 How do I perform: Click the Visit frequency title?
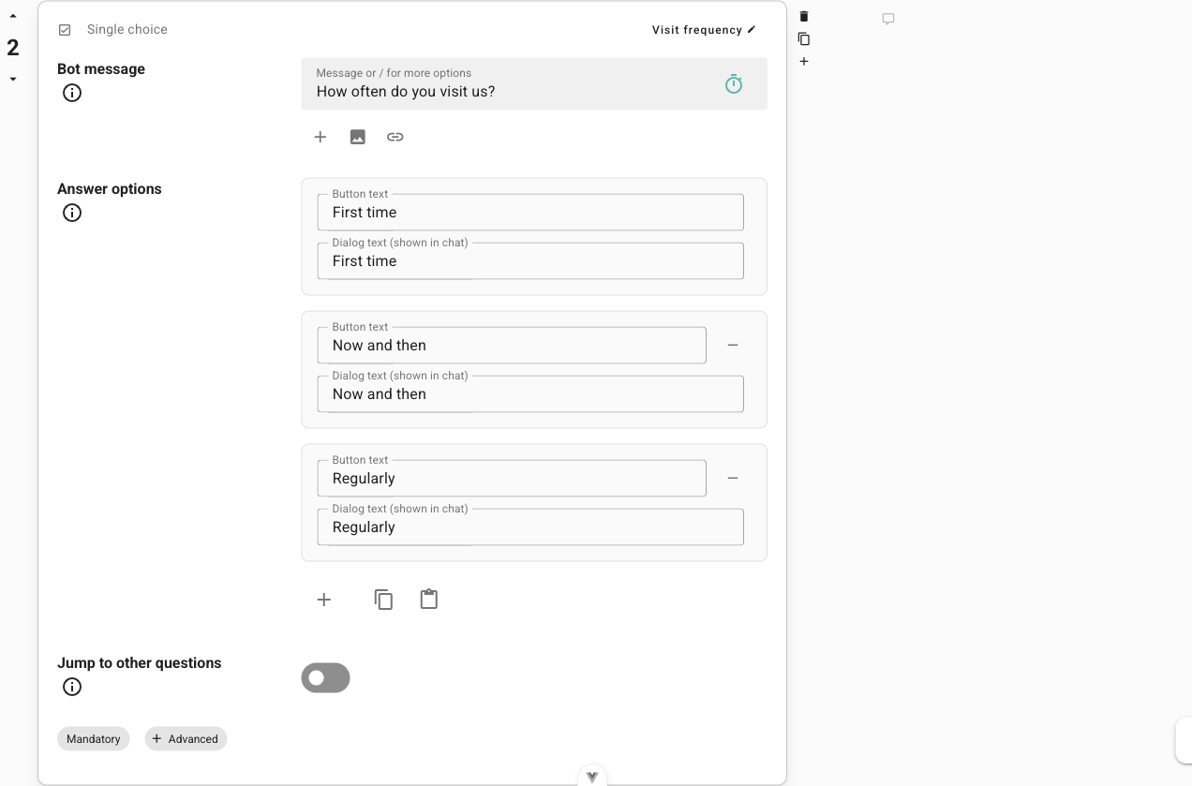[x=697, y=30]
